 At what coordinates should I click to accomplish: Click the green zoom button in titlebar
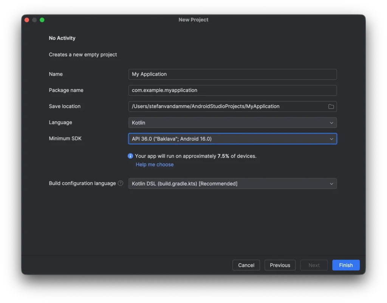pyautogui.click(x=43, y=20)
